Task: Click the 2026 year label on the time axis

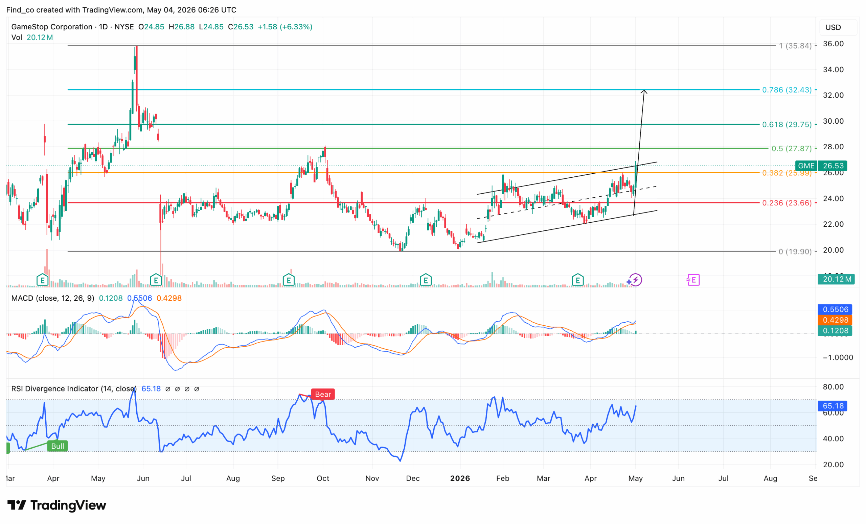Action: pyautogui.click(x=460, y=478)
